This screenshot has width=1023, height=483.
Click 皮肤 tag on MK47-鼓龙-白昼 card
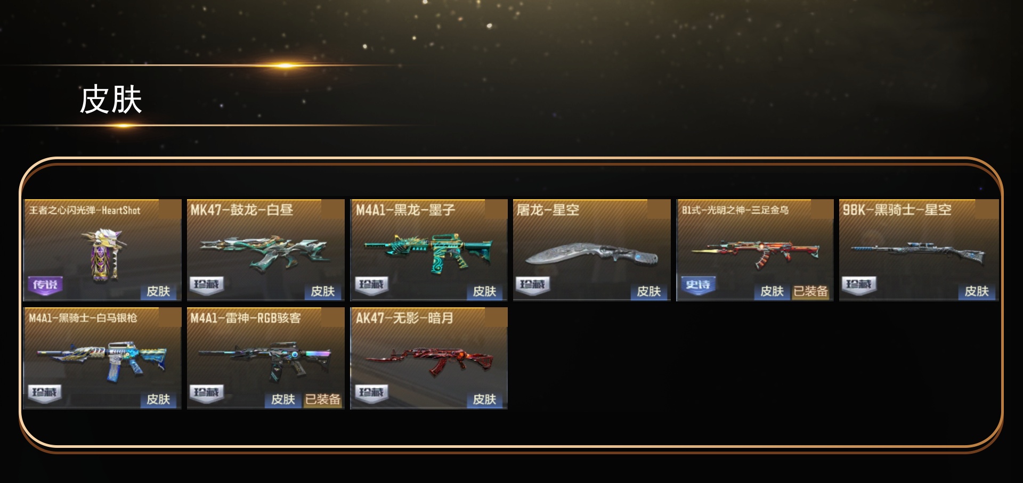pyautogui.click(x=323, y=291)
